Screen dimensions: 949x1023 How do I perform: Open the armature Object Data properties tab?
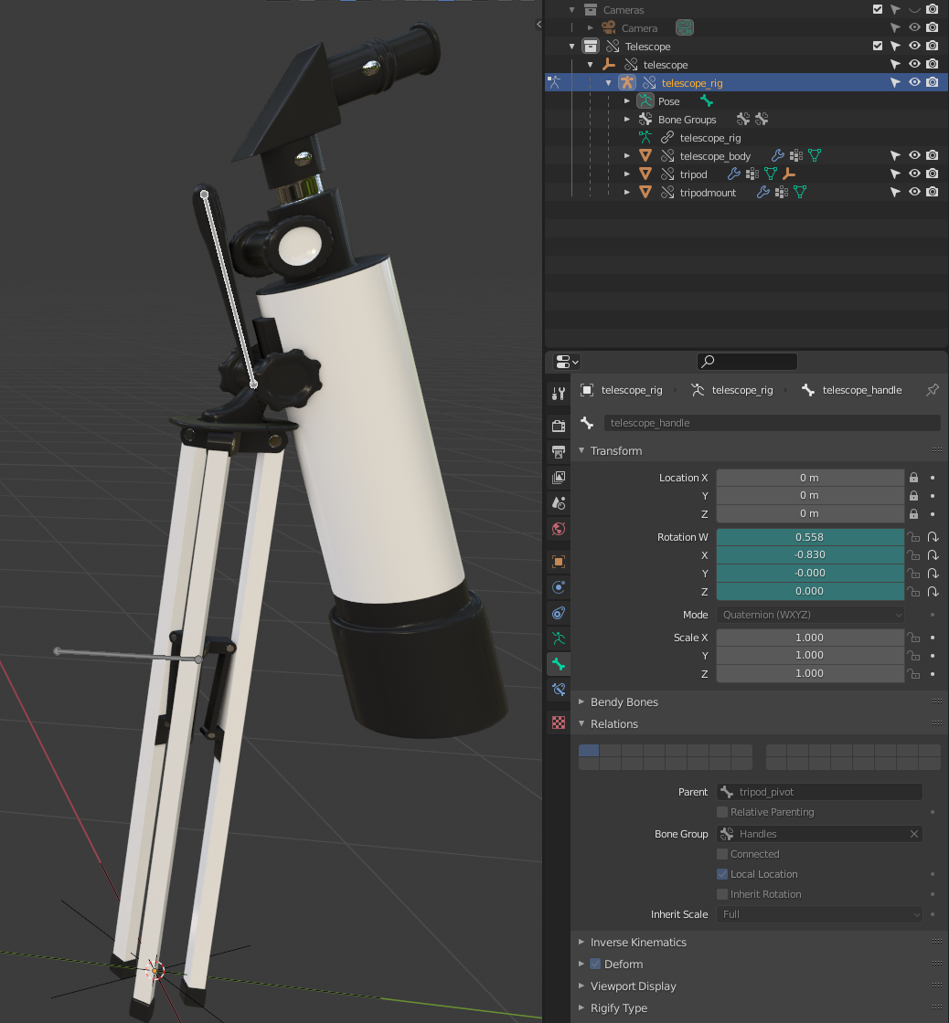559,637
